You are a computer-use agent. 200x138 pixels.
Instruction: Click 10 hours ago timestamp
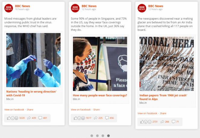click(x=22, y=9)
